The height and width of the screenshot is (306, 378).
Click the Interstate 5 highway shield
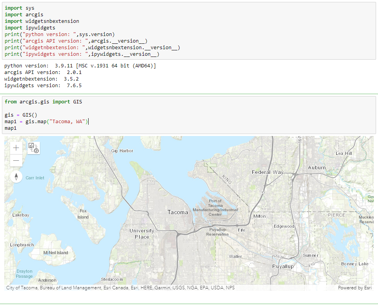[263, 192]
